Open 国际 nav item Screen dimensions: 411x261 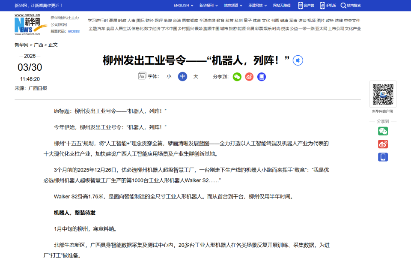[x=140, y=21]
